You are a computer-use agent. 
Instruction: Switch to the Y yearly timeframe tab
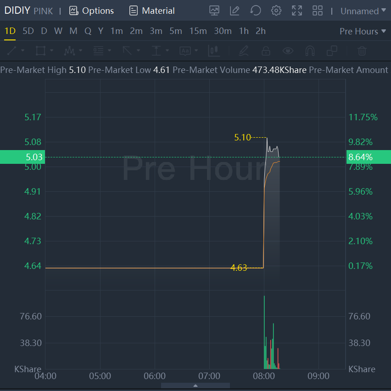coord(101,31)
